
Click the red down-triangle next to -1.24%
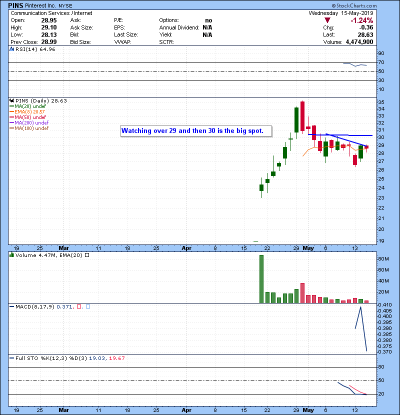click(327, 20)
